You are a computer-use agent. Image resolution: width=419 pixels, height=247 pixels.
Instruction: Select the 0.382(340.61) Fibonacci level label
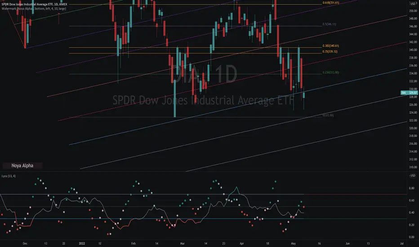330,46
